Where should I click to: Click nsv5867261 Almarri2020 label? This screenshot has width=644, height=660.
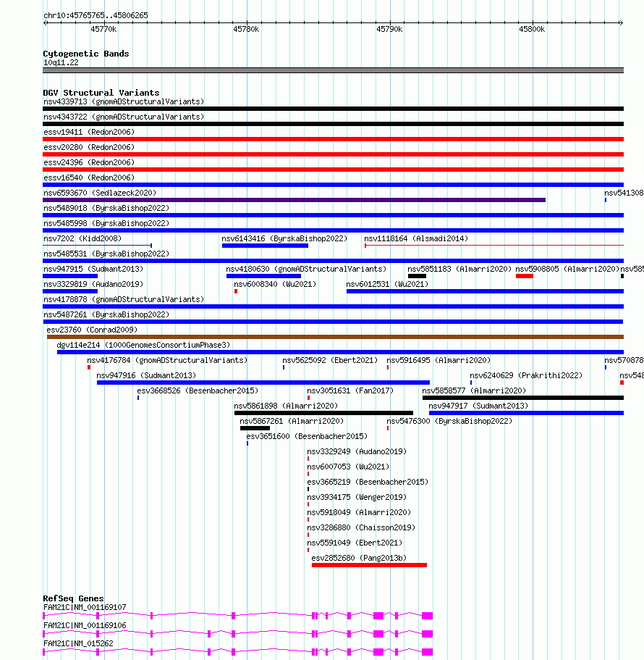tap(292, 421)
